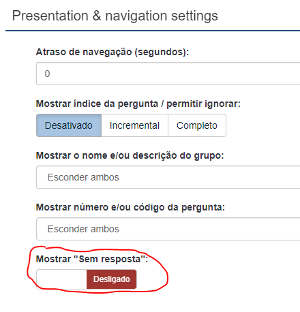
Task: Click the 'Mostrar índice da pergunta' label
Action: click(x=97, y=104)
